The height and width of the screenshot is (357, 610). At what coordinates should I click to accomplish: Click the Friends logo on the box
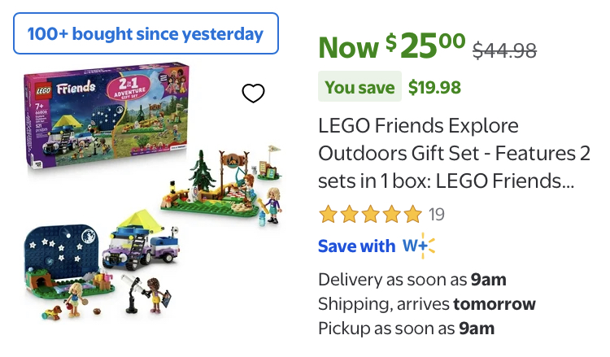click(75, 85)
